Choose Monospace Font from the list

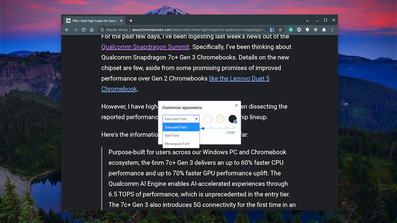tap(181, 144)
